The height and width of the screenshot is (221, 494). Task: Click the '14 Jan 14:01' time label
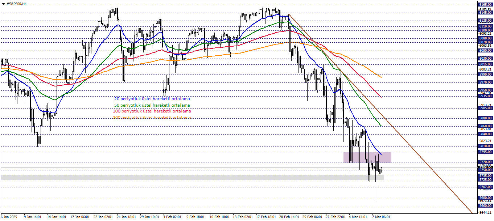56,217
